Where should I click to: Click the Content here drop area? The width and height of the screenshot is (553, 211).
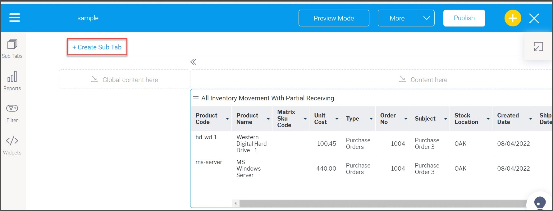[423, 80]
